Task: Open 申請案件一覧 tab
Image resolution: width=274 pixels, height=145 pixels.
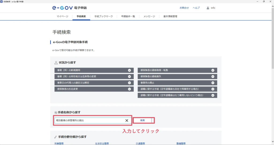Action: pos(128,17)
